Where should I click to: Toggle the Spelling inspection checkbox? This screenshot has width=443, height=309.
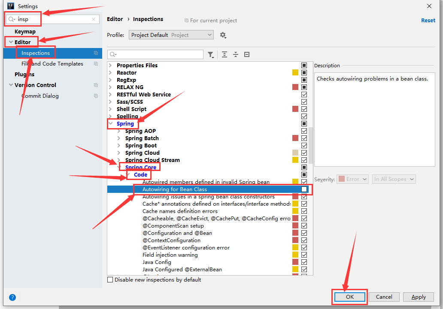(x=304, y=116)
